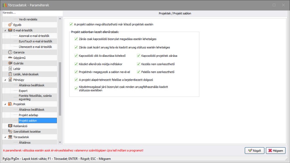Click the Gépjármű car icon
The image size is (290, 163).
10,58
